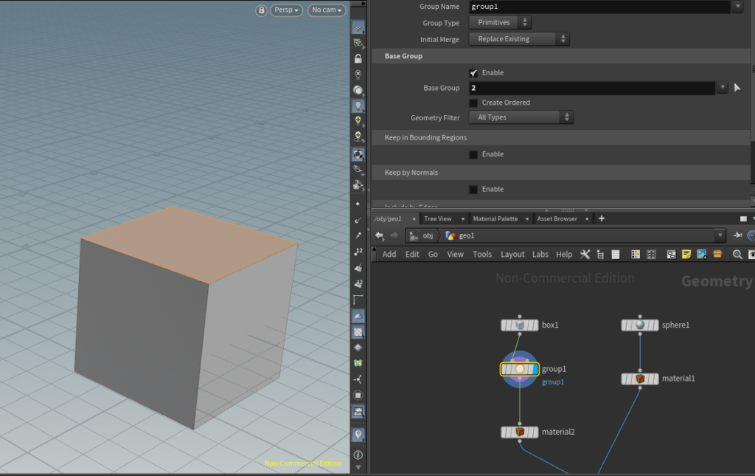Click the viewport lock icon
Viewport: 755px width, 476px height.
pyautogui.click(x=262, y=10)
